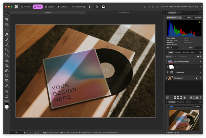The image size is (206, 138).
Task: Switch to the Channels tab
Action: coord(178,52)
